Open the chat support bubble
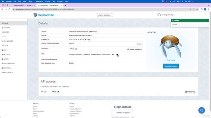 (x=201, y=110)
